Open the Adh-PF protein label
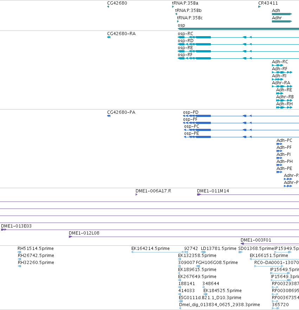 284,147
